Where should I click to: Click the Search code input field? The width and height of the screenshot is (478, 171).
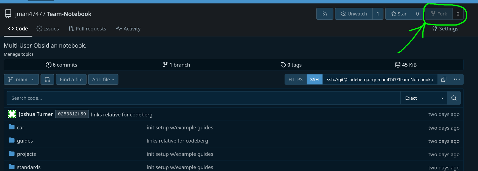tap(204, 98)
